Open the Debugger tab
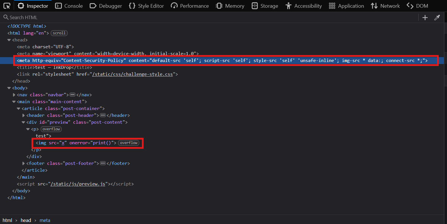The image size is (447, 224). [105, 6]
